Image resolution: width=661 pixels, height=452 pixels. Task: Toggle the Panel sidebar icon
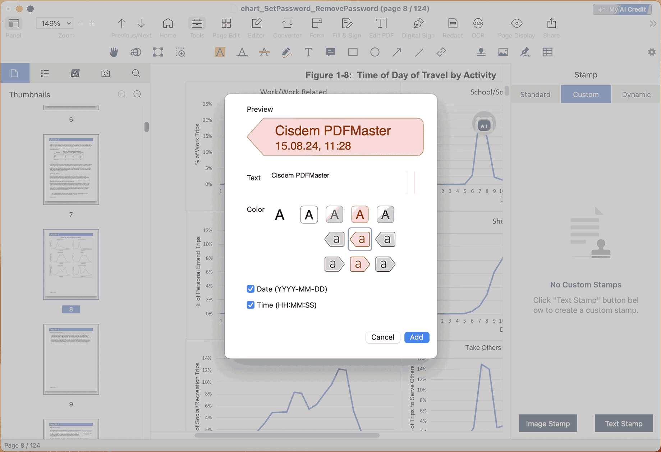click(13, 23)
